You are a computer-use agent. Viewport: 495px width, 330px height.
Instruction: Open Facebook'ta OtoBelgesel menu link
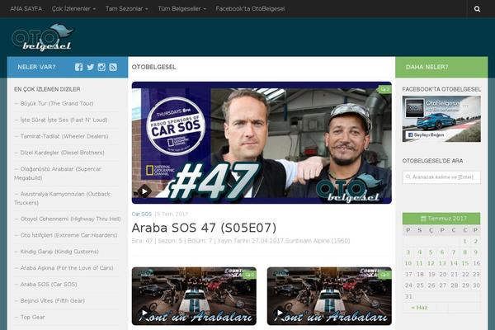point(250,9)
